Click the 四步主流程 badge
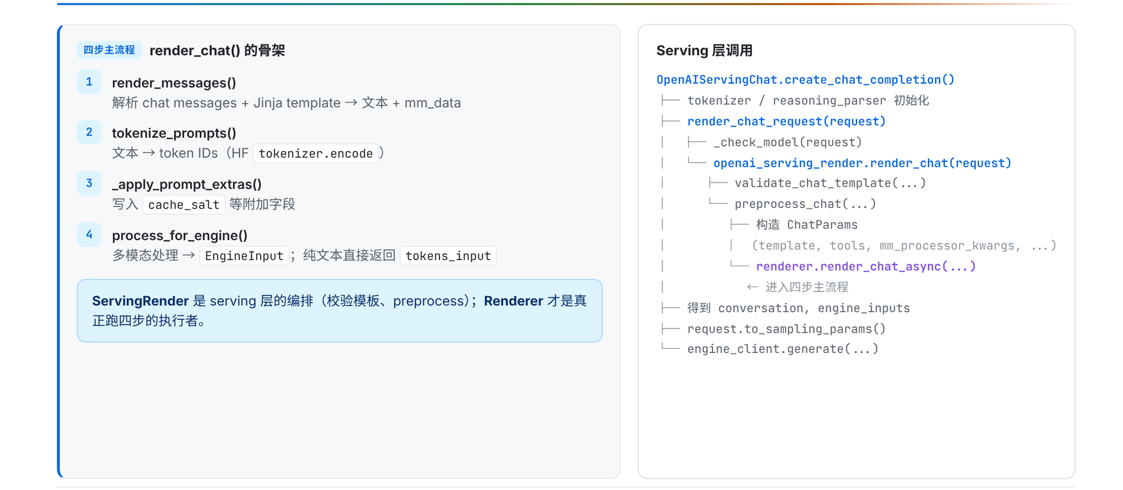Viewport: 1123px width, 490px height. click(109, 50)
